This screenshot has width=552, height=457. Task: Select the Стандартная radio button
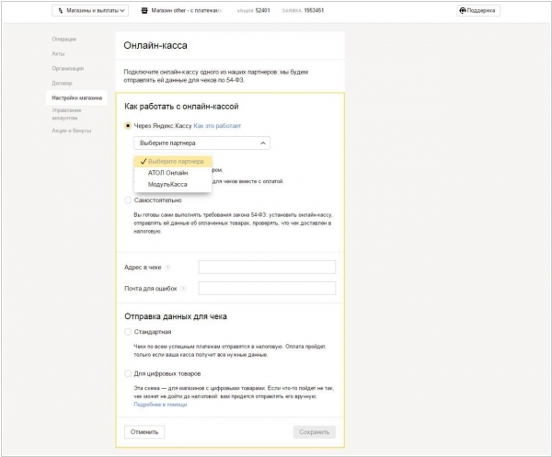(128, 332)
